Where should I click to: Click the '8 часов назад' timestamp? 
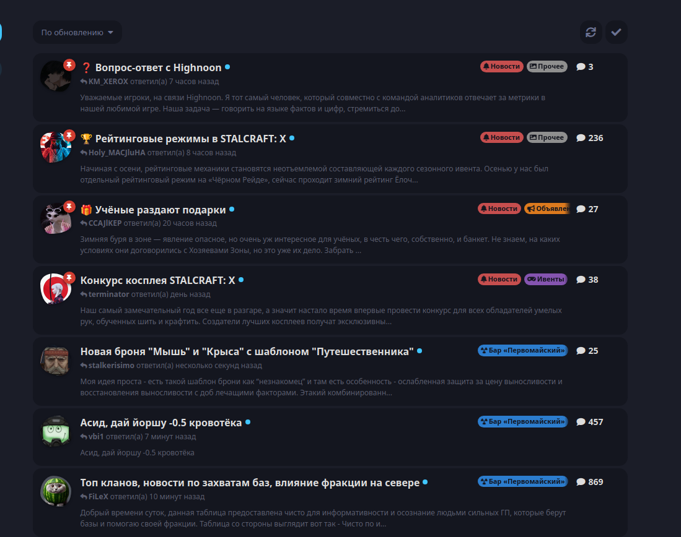click(x=211, y=153)
